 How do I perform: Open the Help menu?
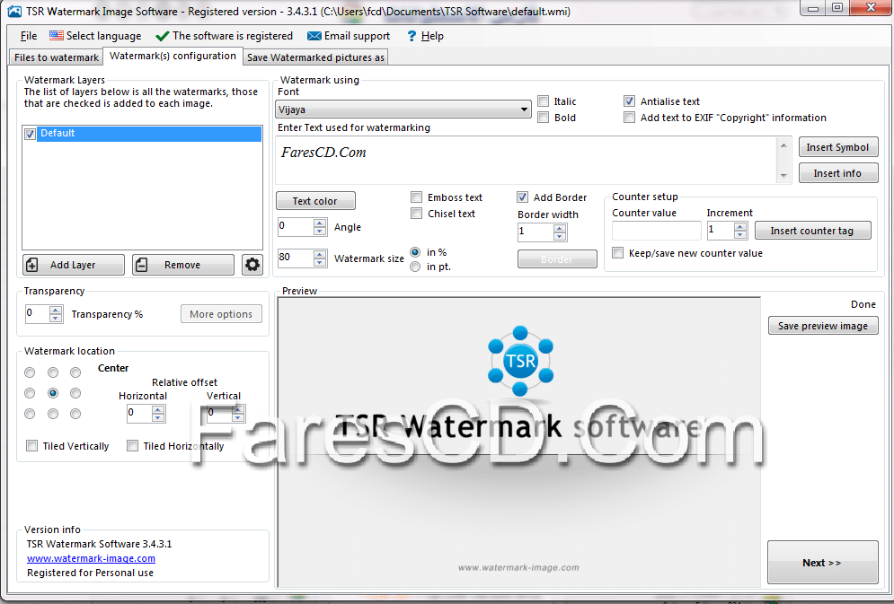coord(432,36)
